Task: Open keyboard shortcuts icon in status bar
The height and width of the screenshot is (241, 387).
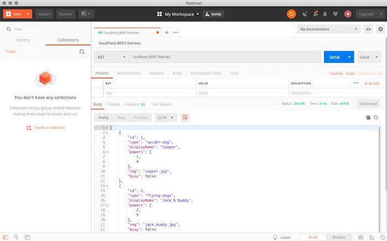Action: (x=372, y=237)
